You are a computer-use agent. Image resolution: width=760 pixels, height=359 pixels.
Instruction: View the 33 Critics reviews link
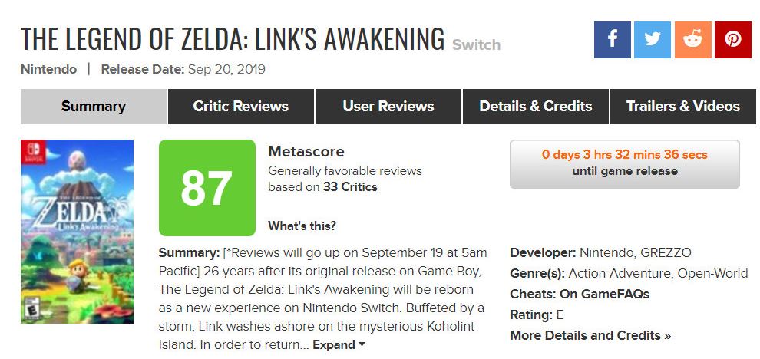(349, 186)
